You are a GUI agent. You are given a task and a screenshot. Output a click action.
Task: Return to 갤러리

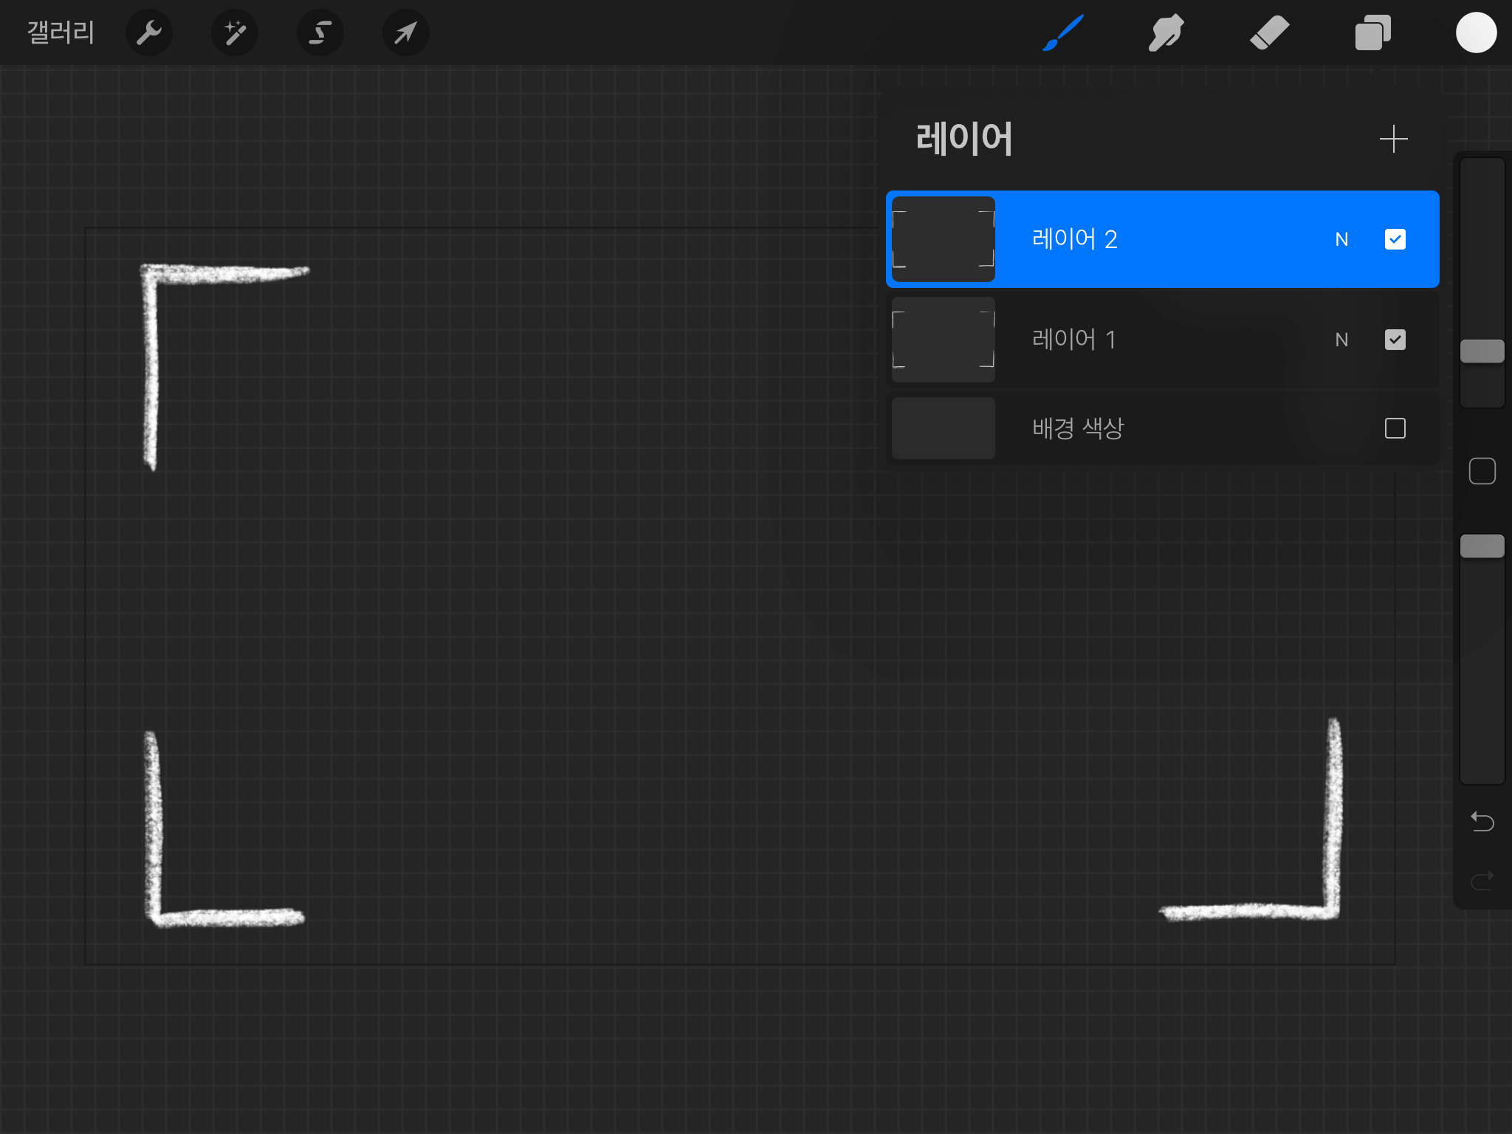pyautogui.click(x=61, y=33)
